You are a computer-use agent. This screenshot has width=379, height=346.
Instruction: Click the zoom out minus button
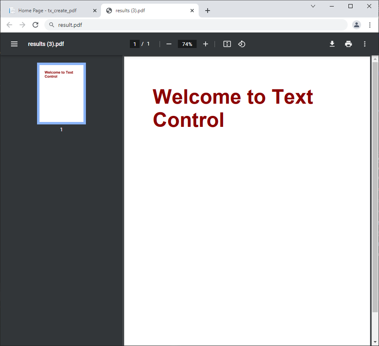(169, 44)
